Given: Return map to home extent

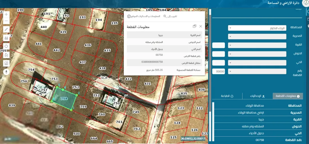Looking at the screenshot, I should click(6, 55).
